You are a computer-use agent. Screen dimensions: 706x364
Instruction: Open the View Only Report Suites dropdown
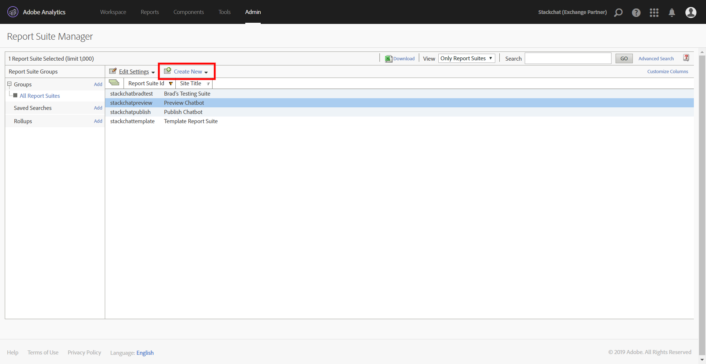467,58
